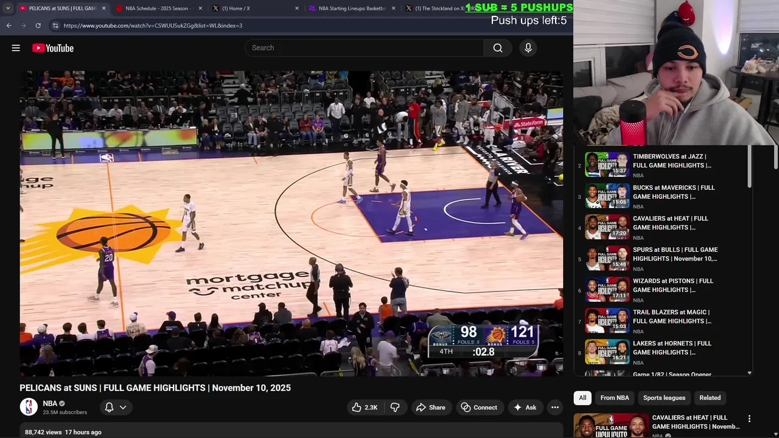Image resolution: width=779 pixels, height=438 pixels.
Task: Open TIMBERWOLVES at JAZZ playlist thumbnail
Action: pos(607,164)
